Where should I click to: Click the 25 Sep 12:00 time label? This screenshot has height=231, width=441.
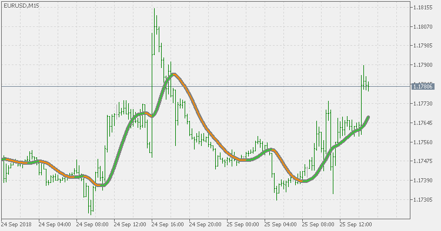click(x=356, y=225)
